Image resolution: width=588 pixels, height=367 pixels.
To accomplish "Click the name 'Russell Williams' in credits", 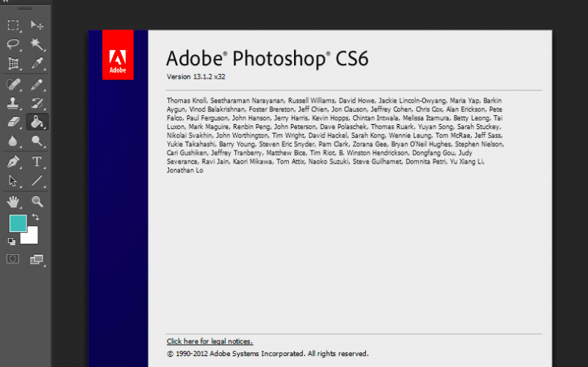I will pos(311,101).
